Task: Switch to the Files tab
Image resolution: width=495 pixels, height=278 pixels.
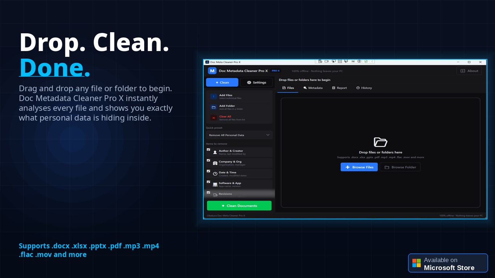Action: coord(288,88)
